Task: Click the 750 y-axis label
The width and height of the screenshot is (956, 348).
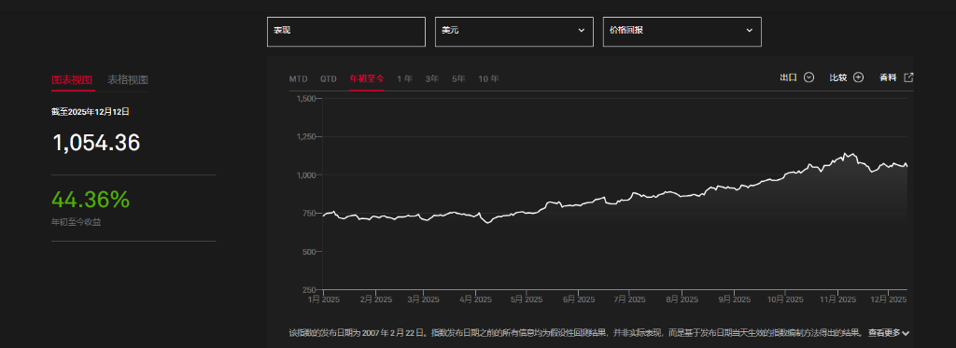Action: click(308, 214)
